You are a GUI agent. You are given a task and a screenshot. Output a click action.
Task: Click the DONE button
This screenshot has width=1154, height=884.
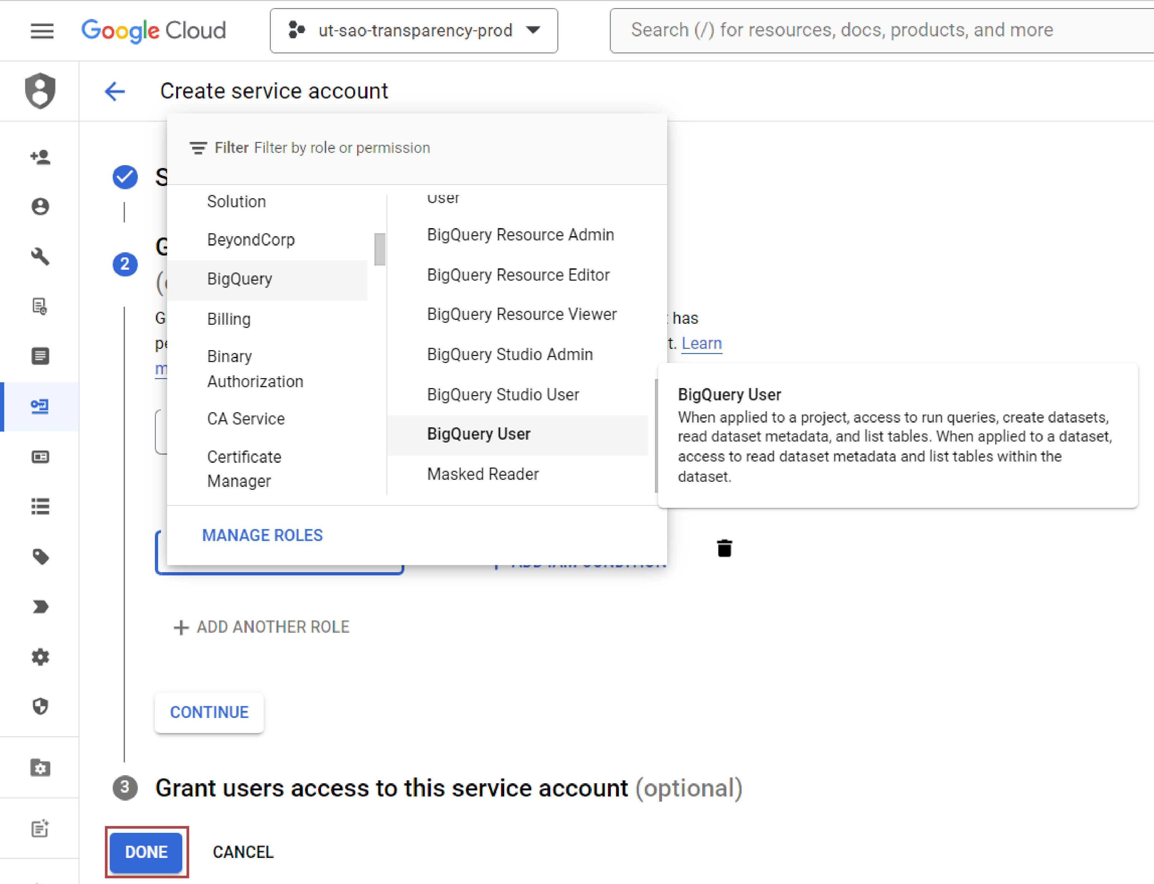pos(147,852)
